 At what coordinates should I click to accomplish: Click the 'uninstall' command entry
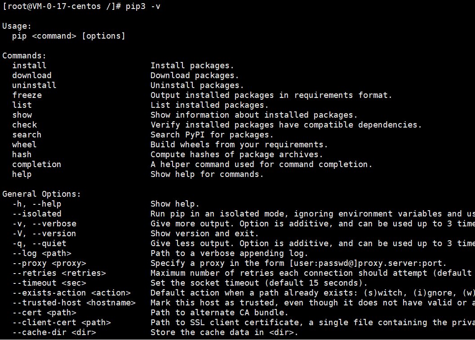tap(34, 85)
